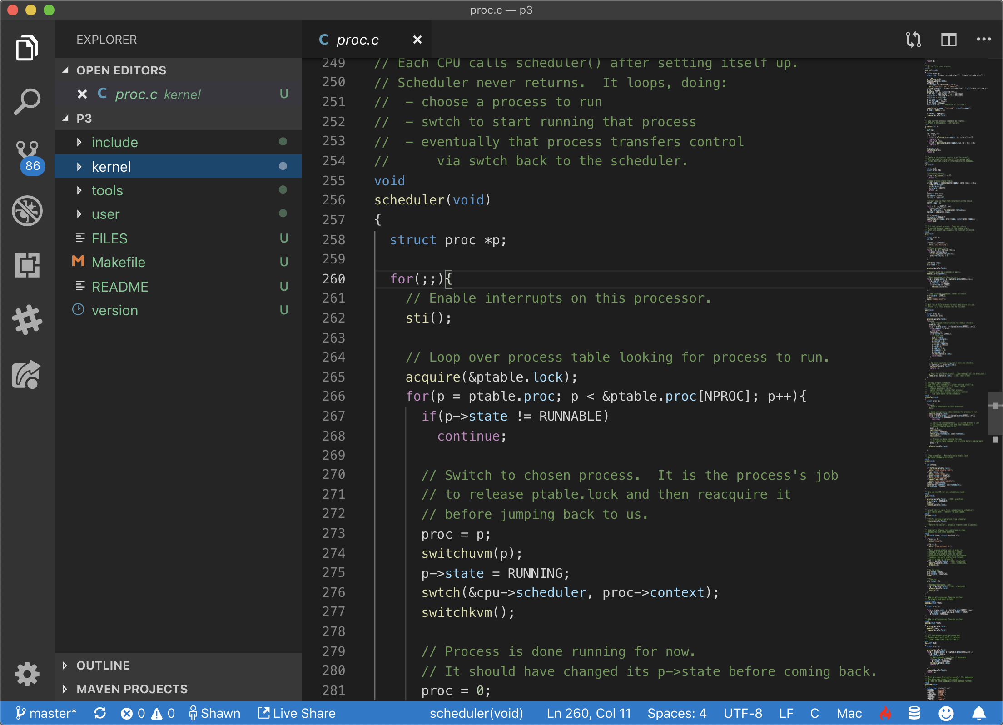Expand the tools folder
Image resolution: width=1003 pixels, height=725 pixels.
tap(107, 191)
